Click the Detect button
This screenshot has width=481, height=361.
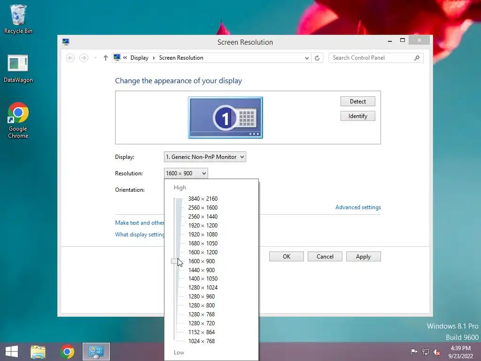point(357,102)
